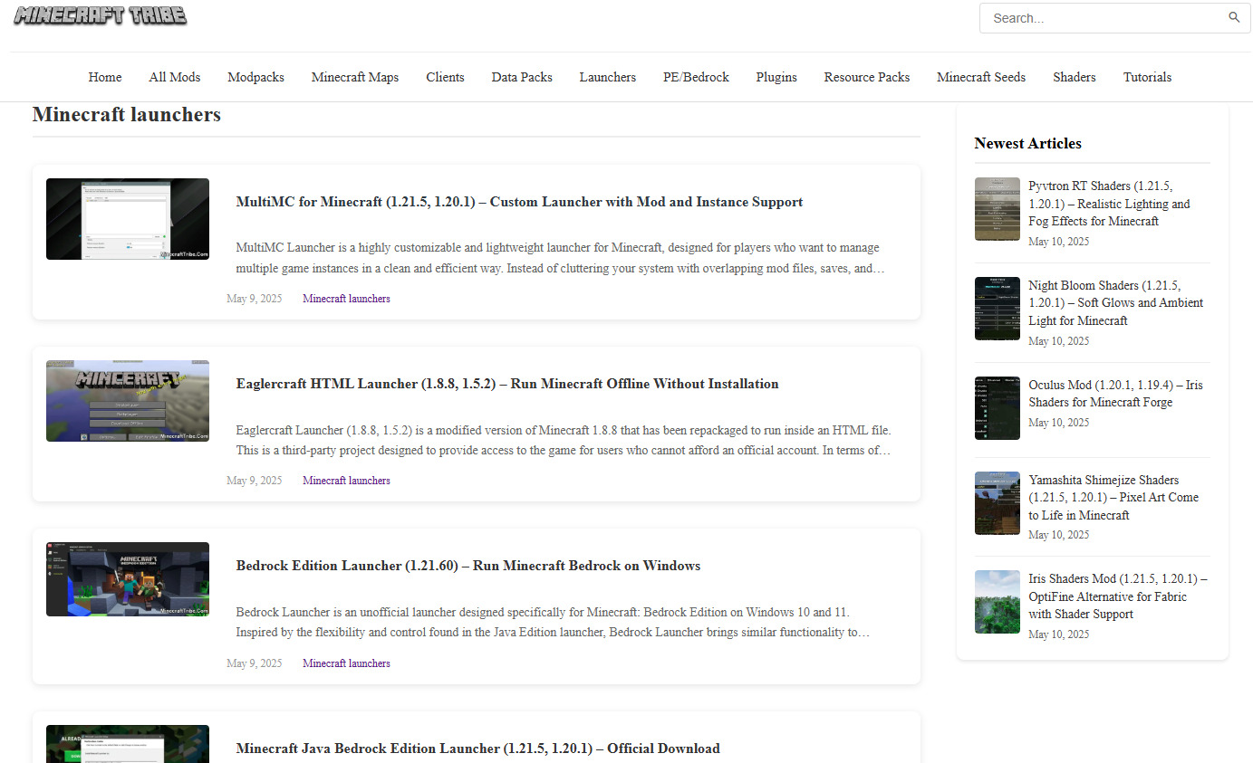Open Resource Packs menu item
Image resolution: width=1253 pixels, height=763 pixels.
coord(867,77)
